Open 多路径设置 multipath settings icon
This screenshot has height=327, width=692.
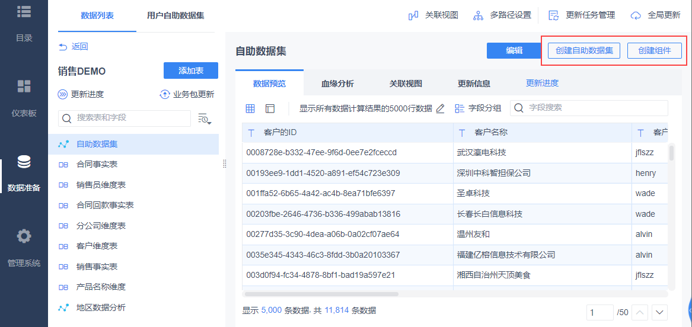coord(479,15)
